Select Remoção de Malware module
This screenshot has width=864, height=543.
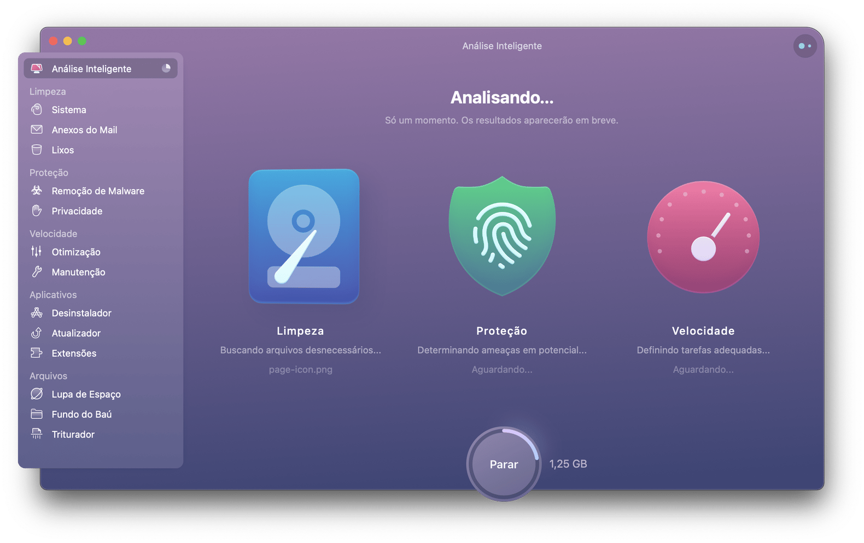(x=101, y=191)
